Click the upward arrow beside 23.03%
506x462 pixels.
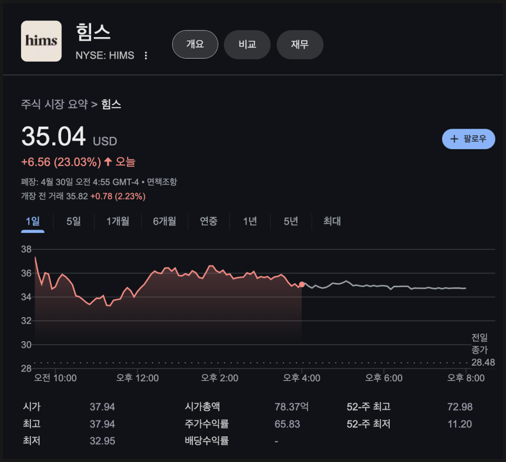click(x=108, y=163)
